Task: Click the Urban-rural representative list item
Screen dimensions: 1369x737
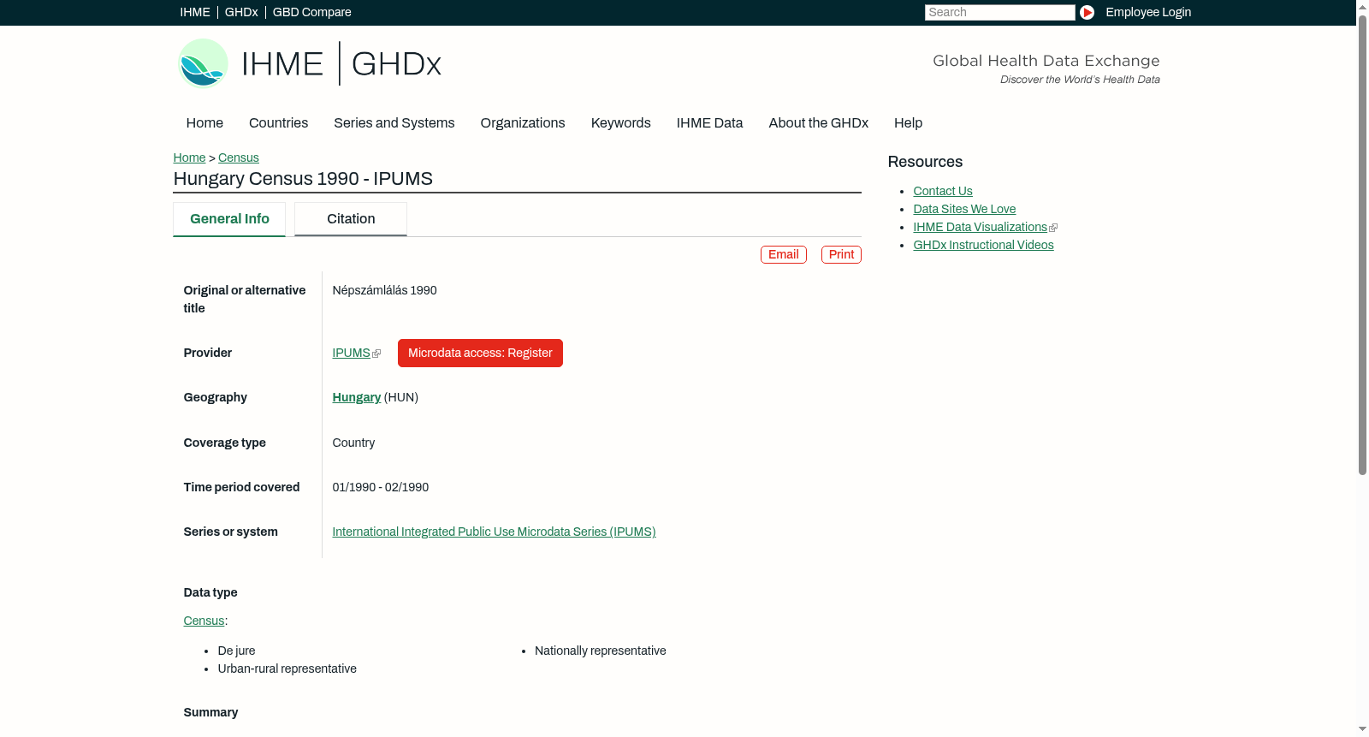Action: pos(287,669)
